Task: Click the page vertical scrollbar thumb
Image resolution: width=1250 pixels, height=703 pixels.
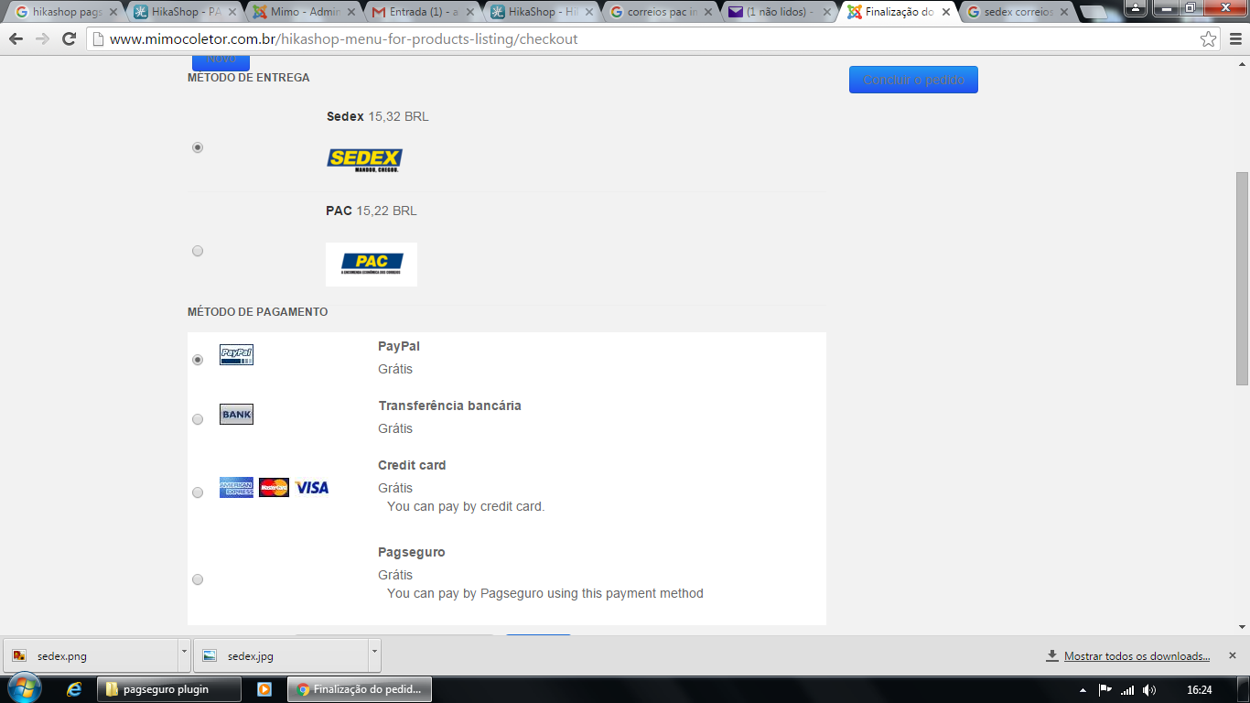Action: click(x=1242, y=278)
